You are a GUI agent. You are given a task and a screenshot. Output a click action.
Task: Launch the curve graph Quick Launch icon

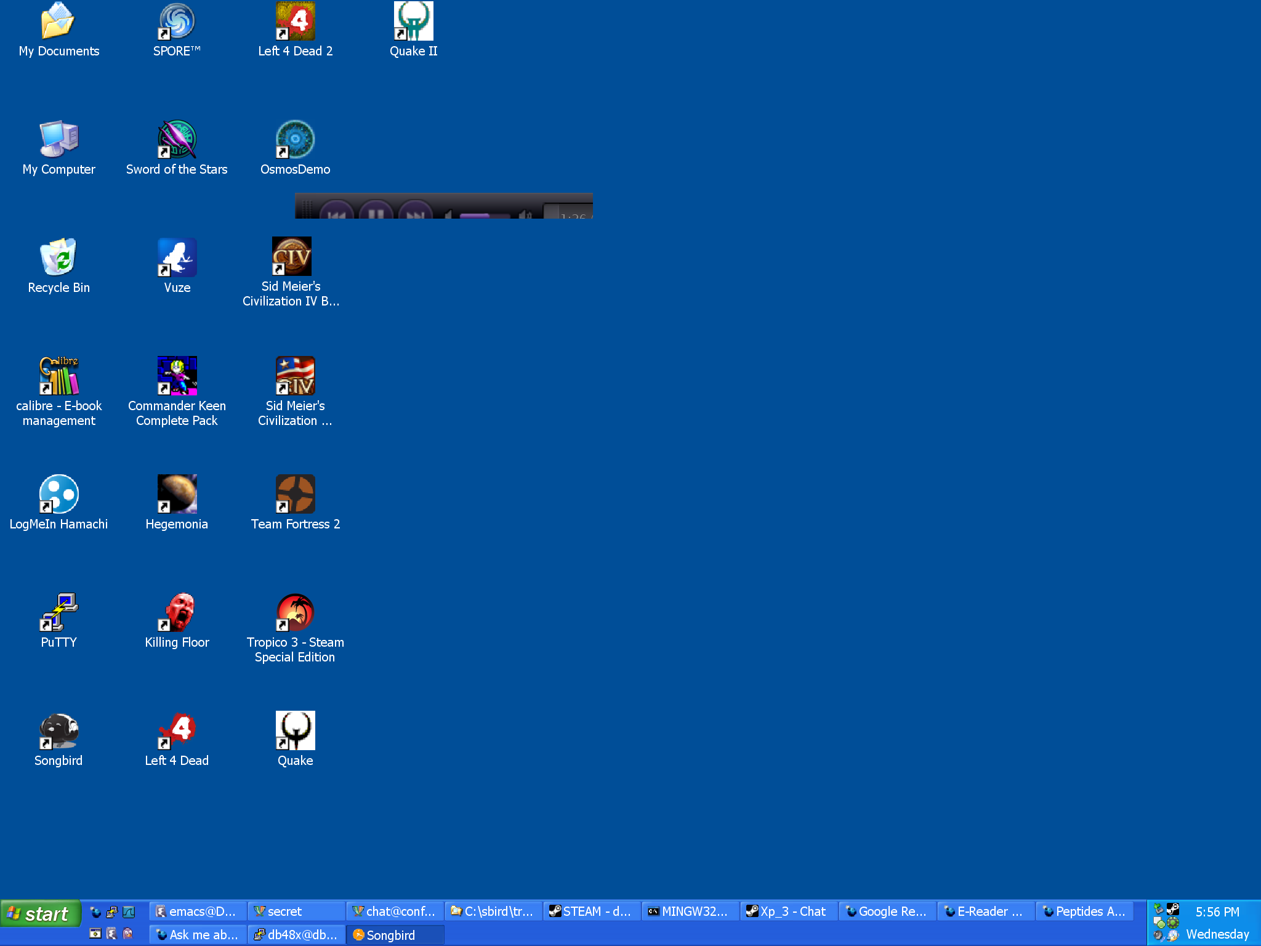pyautogui.click(x=129, y=912)
